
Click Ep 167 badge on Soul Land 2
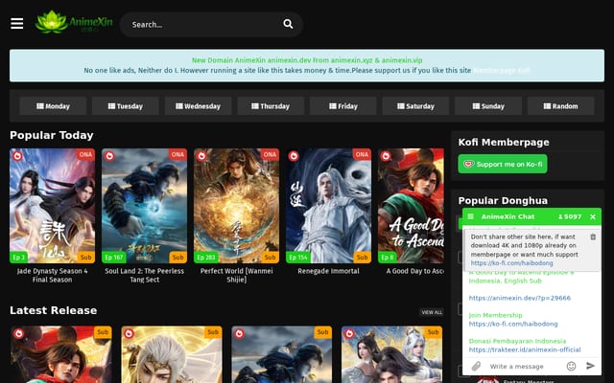(114, 258)
